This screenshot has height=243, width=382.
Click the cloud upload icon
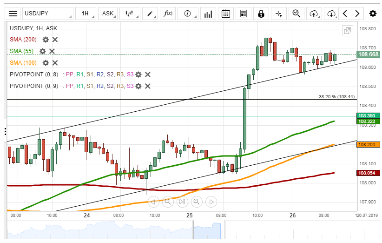[314, 13]
